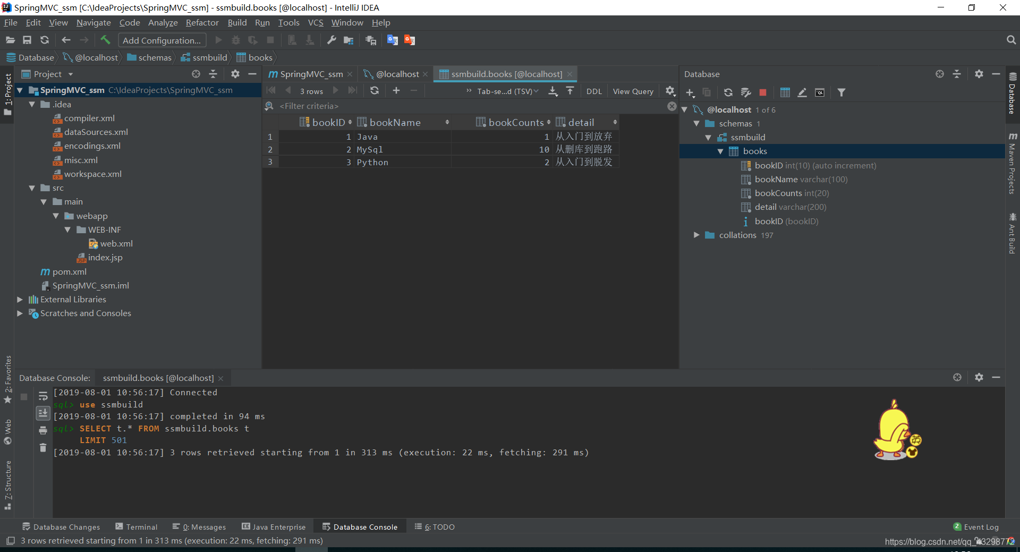
Task: Reload the table data page
Action: coord(375,90)
